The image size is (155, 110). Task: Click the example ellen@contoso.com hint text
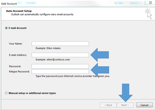point(53,60)
